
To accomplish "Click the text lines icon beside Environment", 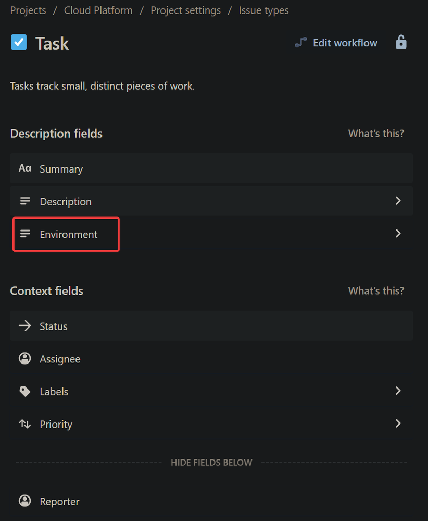I will tap(25, 234).
